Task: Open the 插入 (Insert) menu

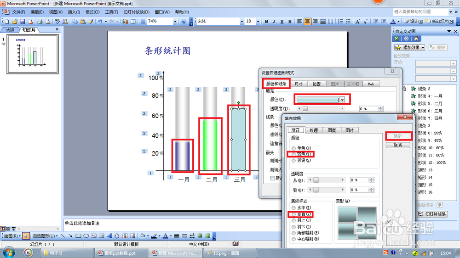Action: pyautogui.click(x=74, y=12)
